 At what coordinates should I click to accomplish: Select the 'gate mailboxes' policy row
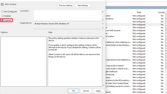click(135, 72)
